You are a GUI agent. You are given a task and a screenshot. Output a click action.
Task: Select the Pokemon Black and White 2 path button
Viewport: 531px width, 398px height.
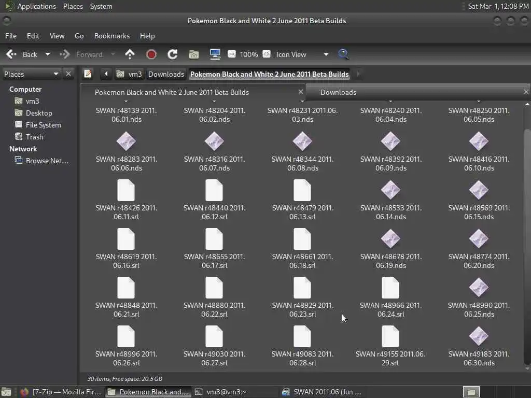point(269,74)
